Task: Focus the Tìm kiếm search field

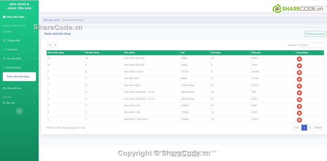Action: [x=311, y=45]
